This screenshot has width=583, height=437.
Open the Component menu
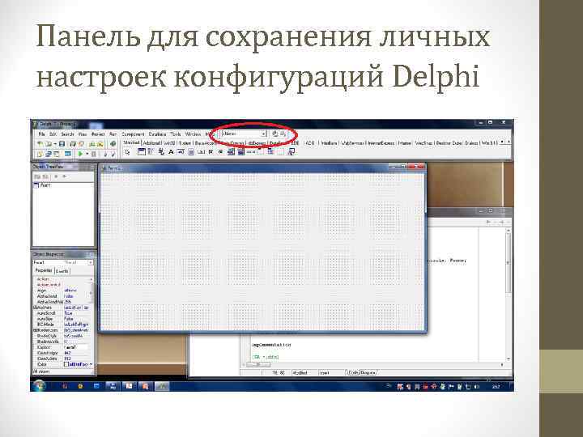point(133,134)
